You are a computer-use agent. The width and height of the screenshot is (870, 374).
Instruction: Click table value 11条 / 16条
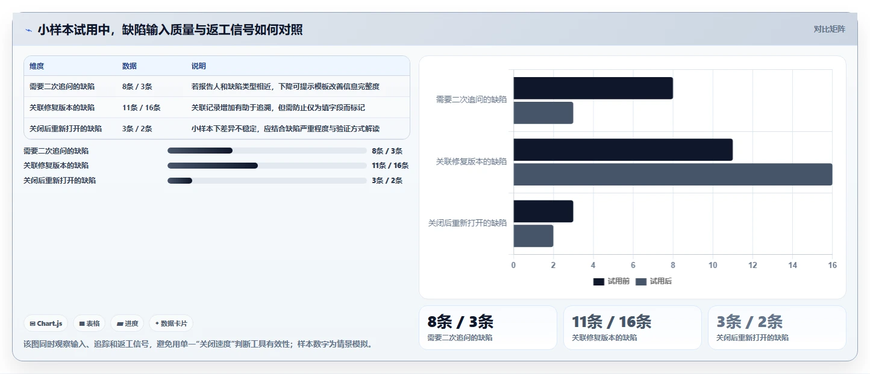[141, 108]
